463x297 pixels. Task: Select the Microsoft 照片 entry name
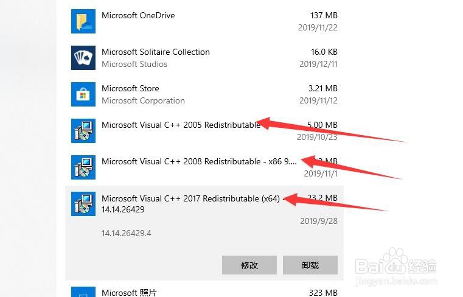coord(129,293)
